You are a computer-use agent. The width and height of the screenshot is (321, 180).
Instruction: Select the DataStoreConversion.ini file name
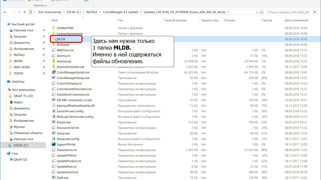click(x=73, y=94)
